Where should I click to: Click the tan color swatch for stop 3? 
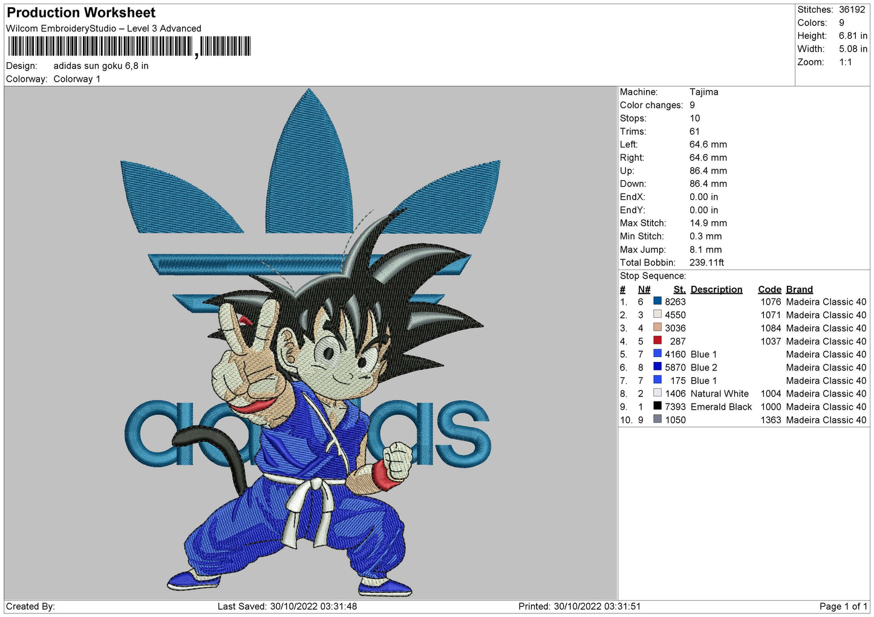(657, 328)
